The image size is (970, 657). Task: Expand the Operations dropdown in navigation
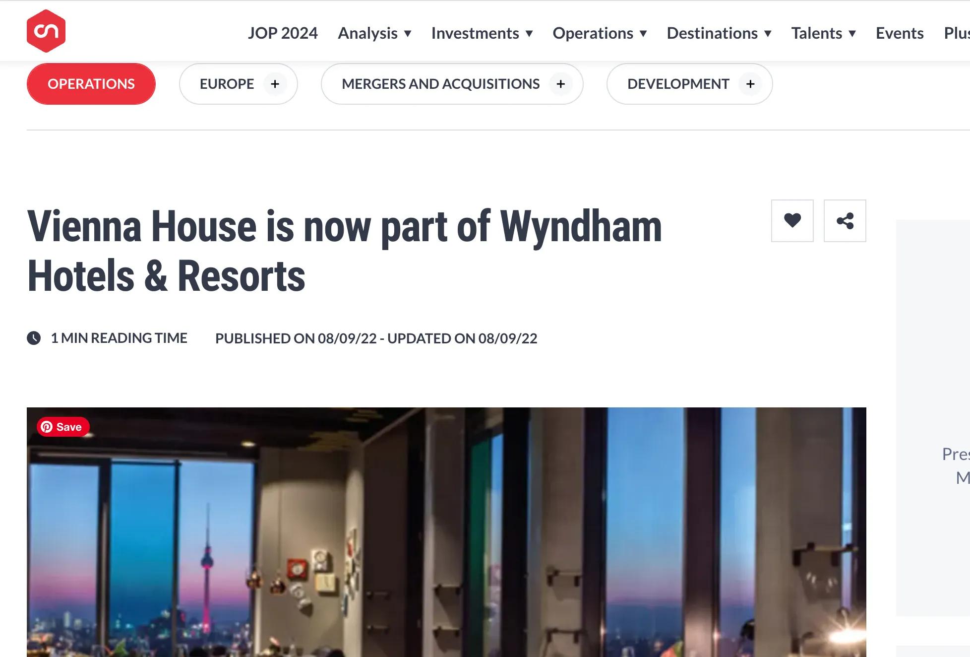600,33
